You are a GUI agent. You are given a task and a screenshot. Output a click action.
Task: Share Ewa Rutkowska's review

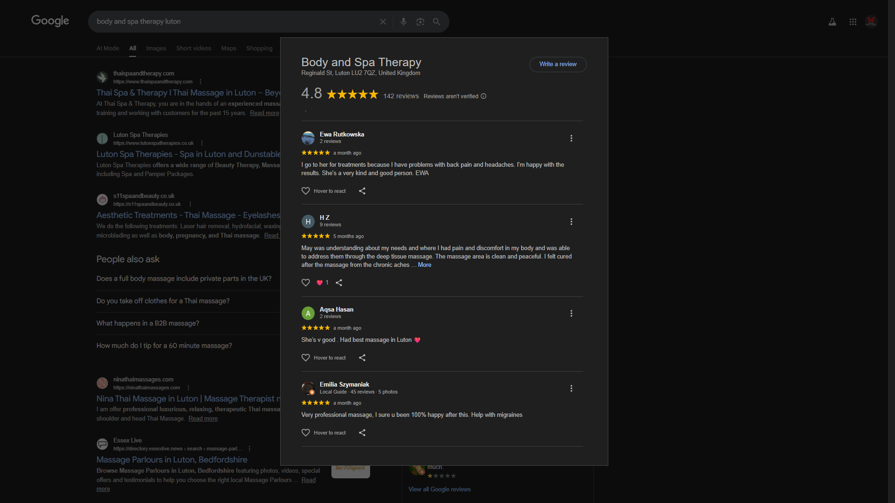coord(362,191)
